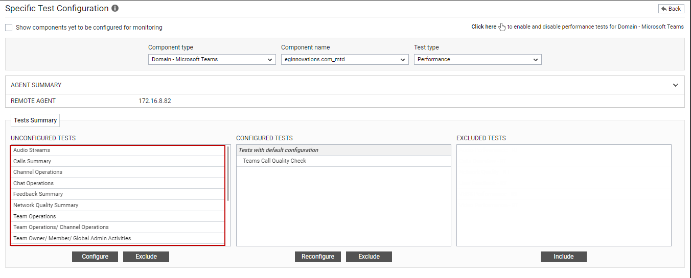Click the remote agent IP 172.16.8.82
This screenshot has width=691, height=278.
click(155, 101)
